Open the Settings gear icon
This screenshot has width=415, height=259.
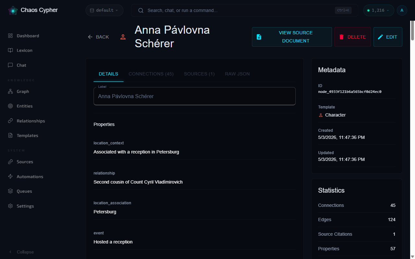pyautogui.click(x=10, y=206)
